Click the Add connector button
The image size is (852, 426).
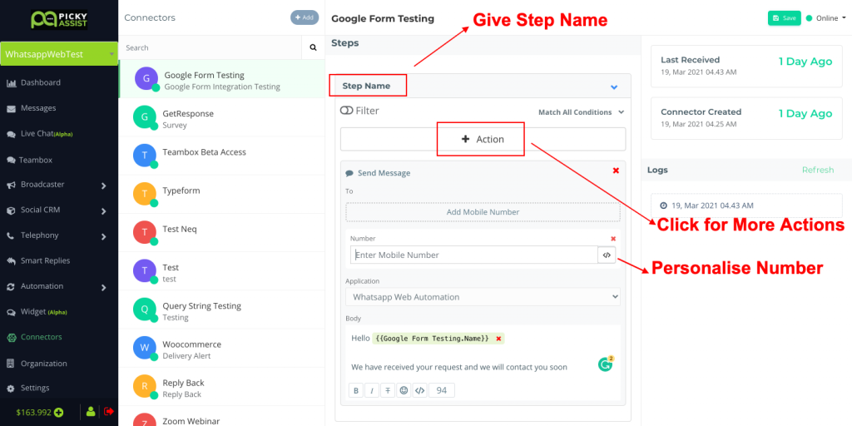(305, 17)
